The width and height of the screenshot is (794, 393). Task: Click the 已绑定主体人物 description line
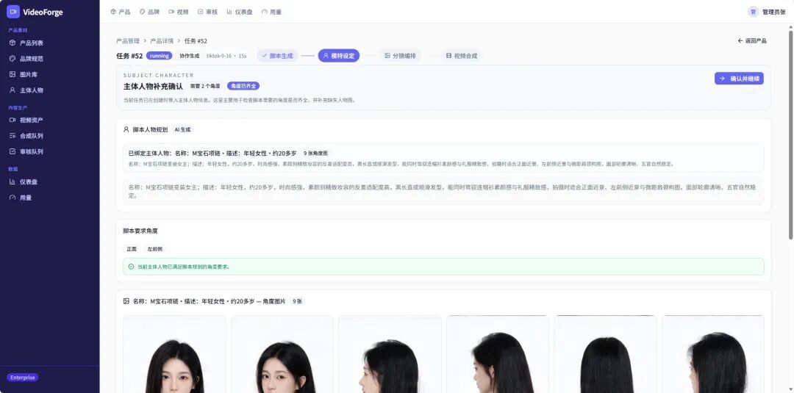click(401, 164)
